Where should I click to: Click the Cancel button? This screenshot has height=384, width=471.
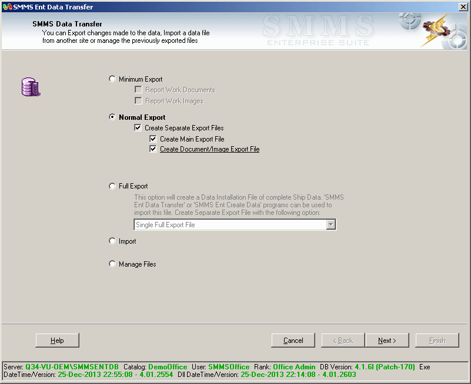(x=293, y=340)
